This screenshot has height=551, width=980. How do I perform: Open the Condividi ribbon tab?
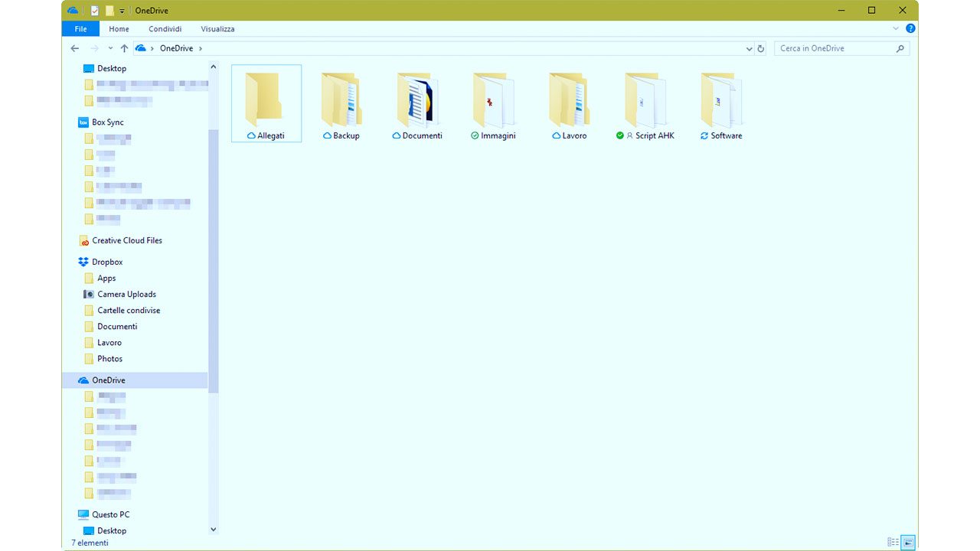coord(165,29)
